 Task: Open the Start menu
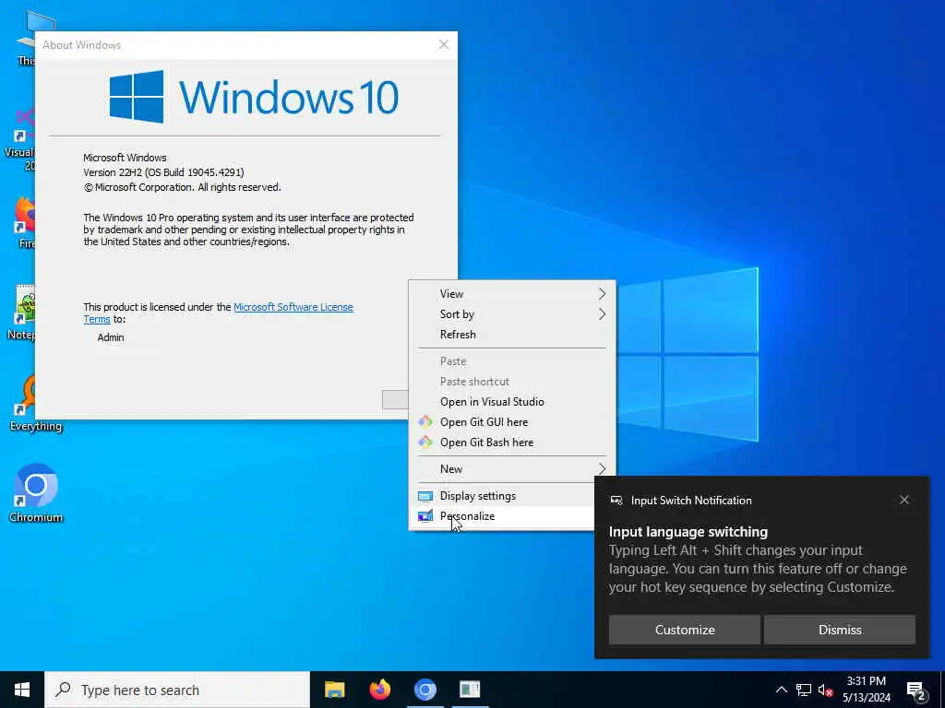tap(22, 690)
